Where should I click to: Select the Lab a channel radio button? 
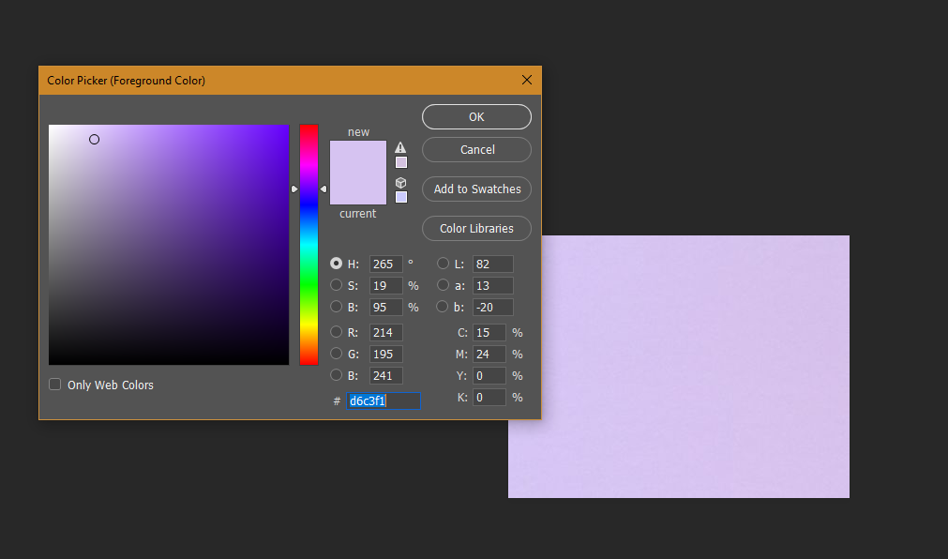[443, 285]
